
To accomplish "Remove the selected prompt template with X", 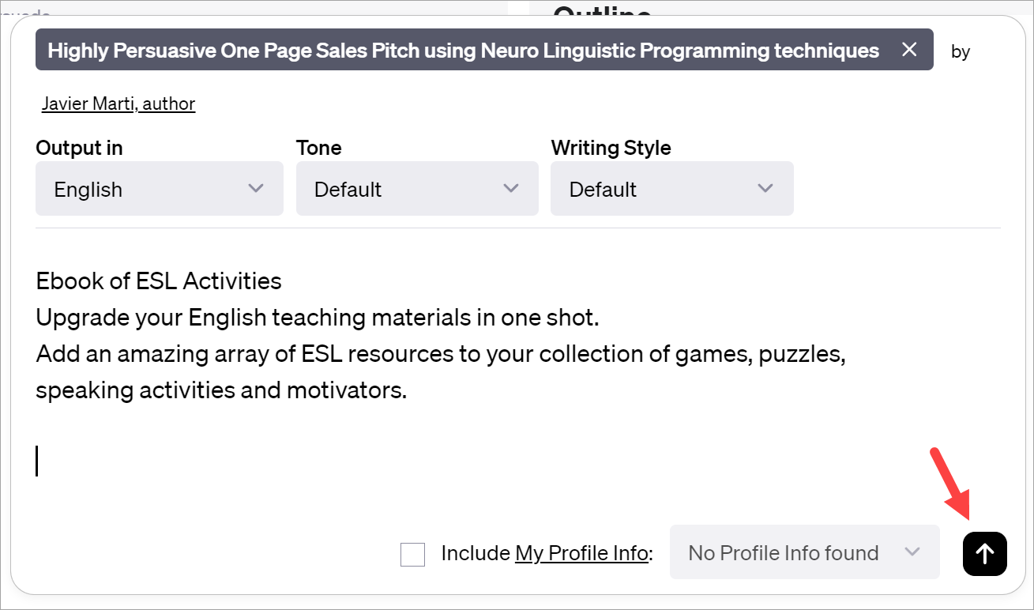I will tap(909, 50).
